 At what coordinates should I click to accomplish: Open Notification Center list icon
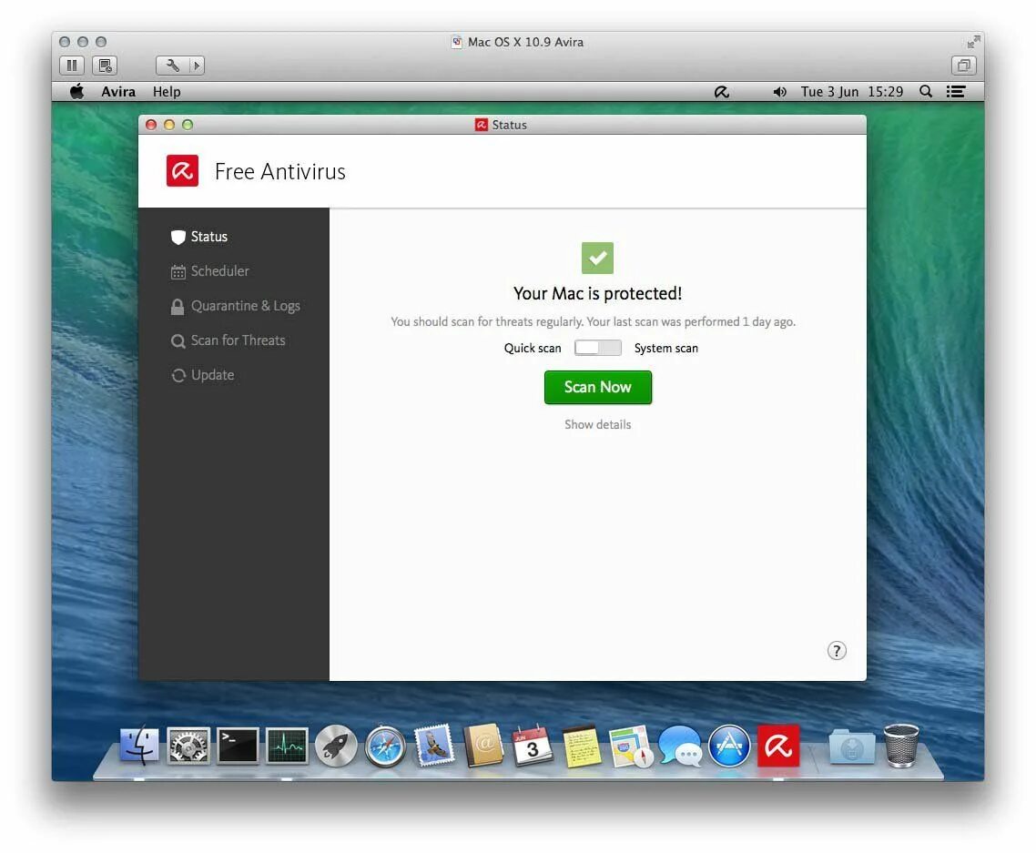[955, 92]
